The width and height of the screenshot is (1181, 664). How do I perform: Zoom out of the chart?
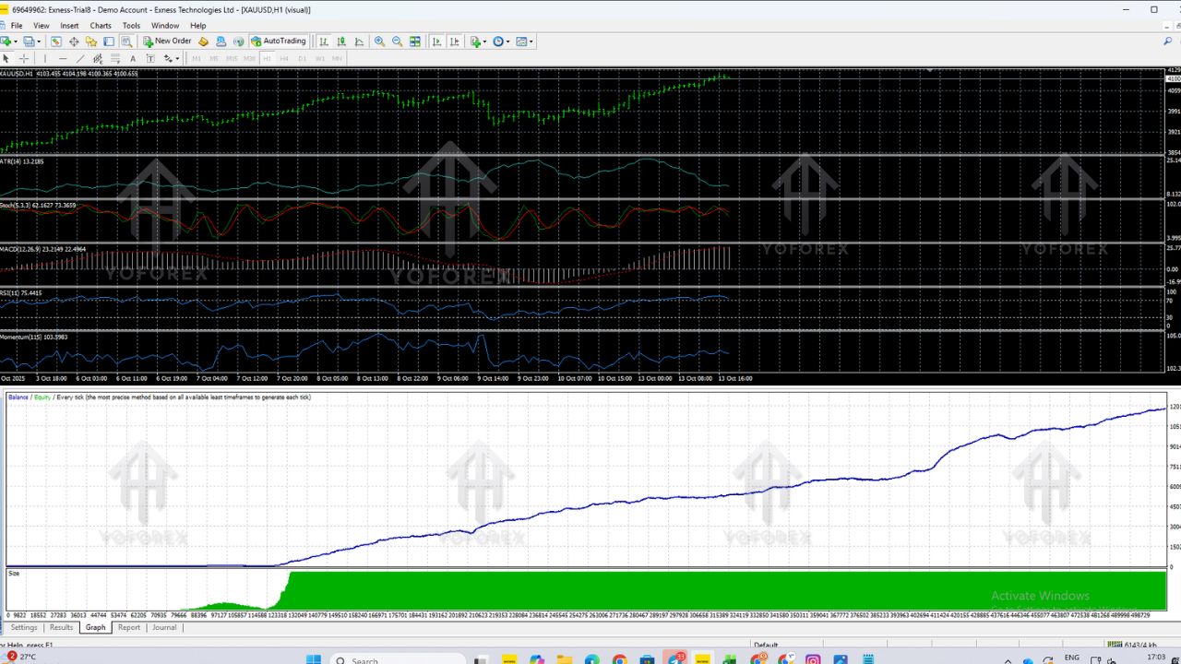(397, 41)
